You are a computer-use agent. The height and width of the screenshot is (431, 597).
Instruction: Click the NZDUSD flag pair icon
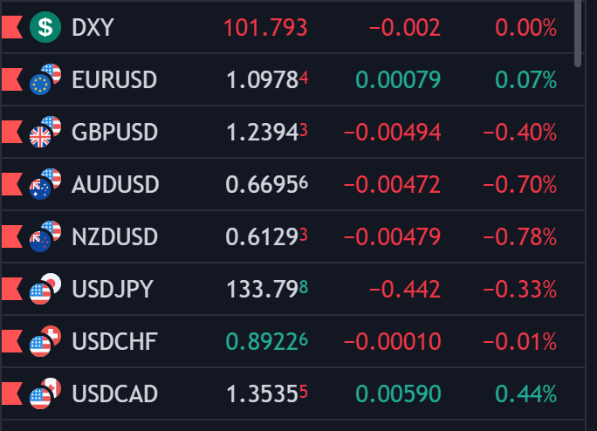pos(45,236)
